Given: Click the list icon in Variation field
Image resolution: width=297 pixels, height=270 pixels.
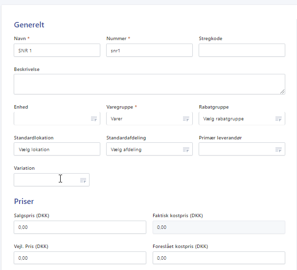Looking at the screenshot, I should coord(83,180).
